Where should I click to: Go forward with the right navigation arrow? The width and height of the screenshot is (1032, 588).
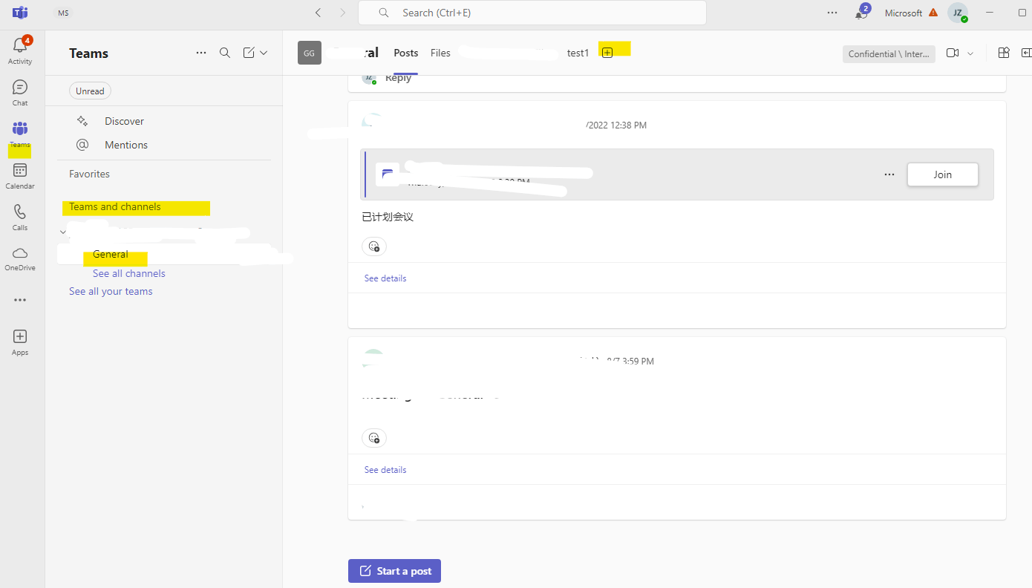click(342, 13)
